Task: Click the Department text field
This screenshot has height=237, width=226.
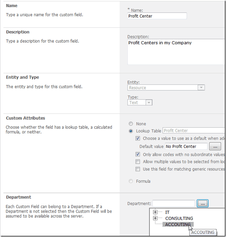Action: (173, 203)
